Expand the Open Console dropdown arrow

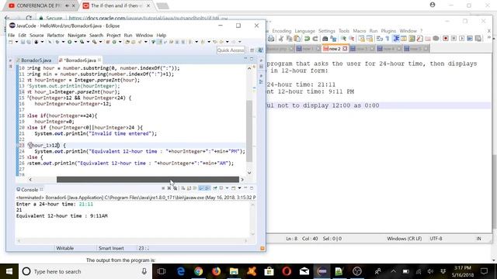click(240, 188)
